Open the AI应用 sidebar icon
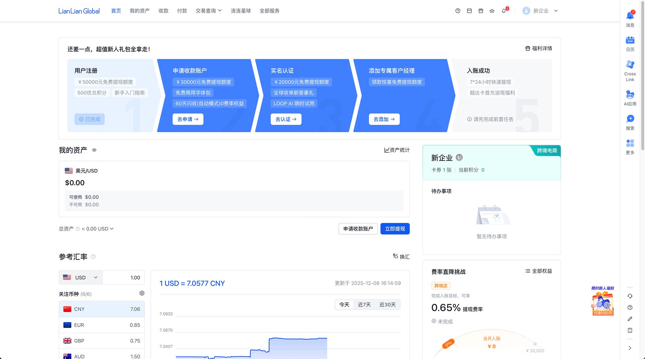 (x=630, y=95)
